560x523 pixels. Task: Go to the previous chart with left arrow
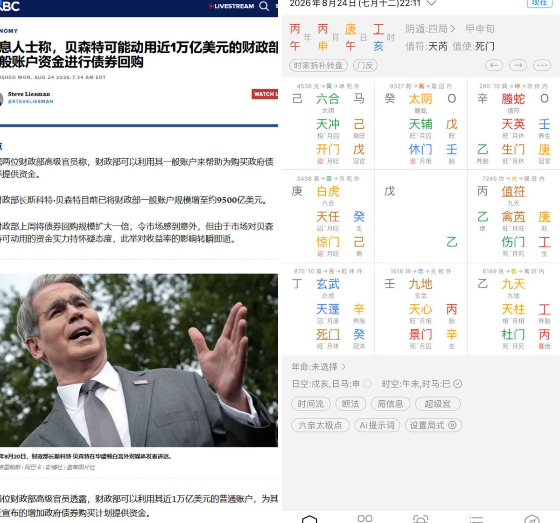(494, 66)
